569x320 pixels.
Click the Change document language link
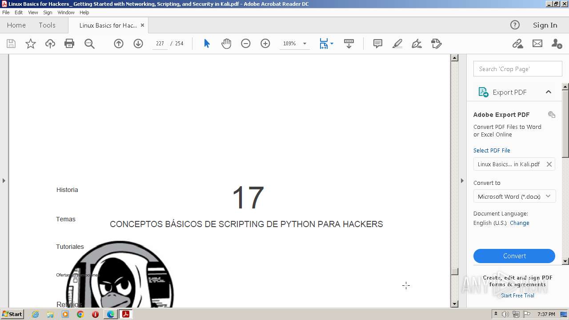tap(520, 223)
